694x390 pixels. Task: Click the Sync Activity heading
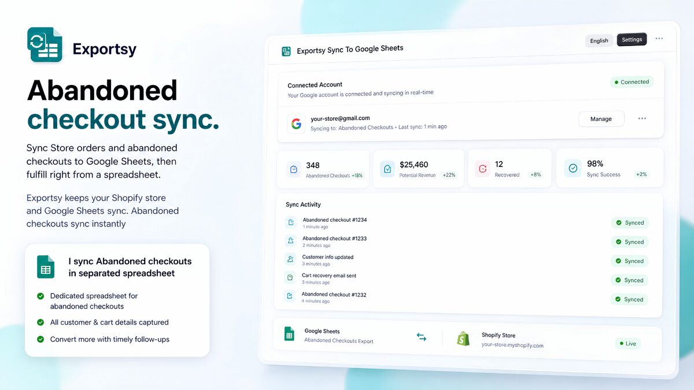point(303,205)
